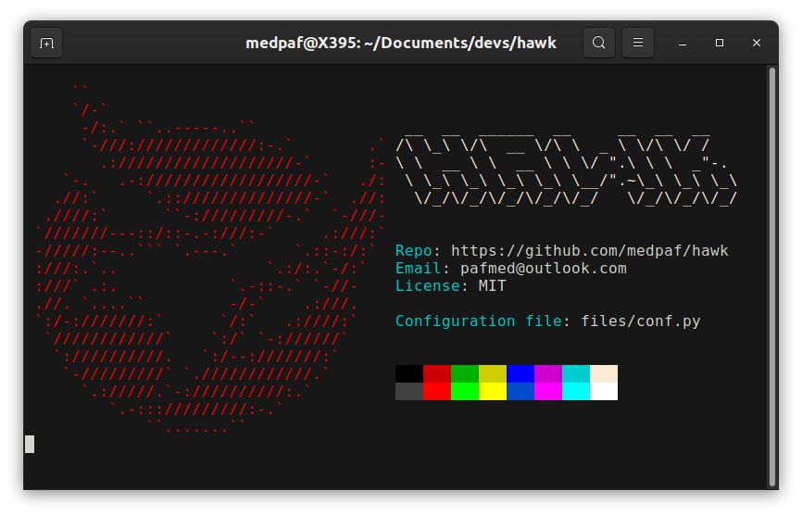Screen dimensions: 802x516
Task: Click the bright cyan color swatch
Action: (x=575, y=392)
